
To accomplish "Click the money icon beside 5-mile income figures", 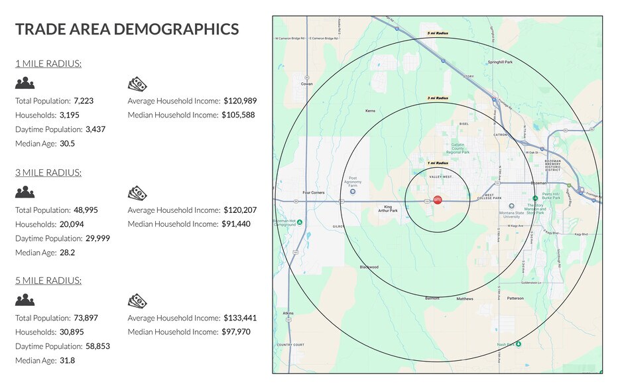I will pos(137,300).
